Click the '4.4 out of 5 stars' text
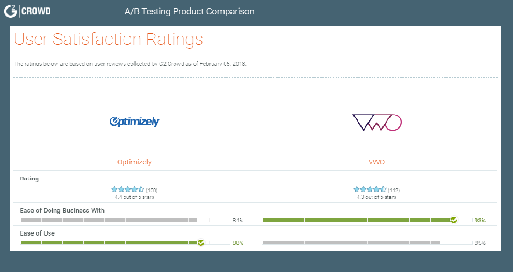This screenshot has width=513, height=272. point(134,197)
